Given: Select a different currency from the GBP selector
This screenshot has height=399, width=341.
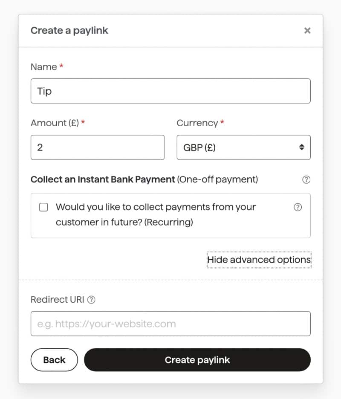Looking at the screenshot, I should (243, 147).
